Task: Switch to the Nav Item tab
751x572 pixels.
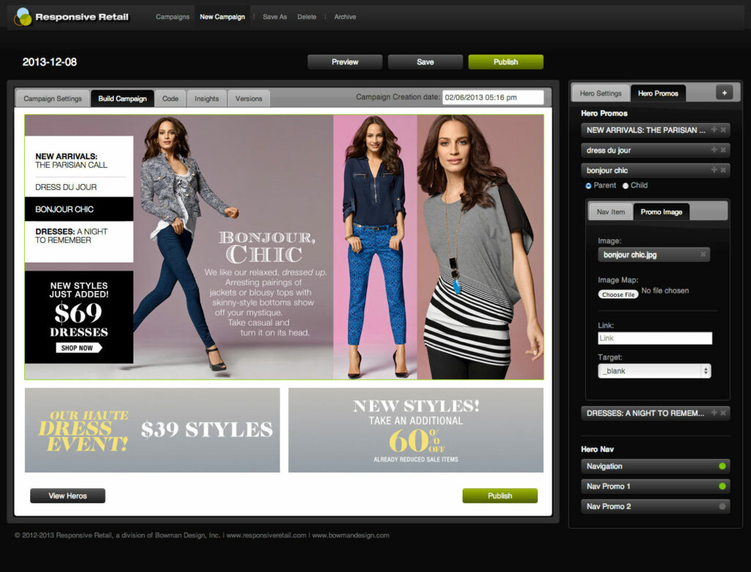Action: click(611, 212)
